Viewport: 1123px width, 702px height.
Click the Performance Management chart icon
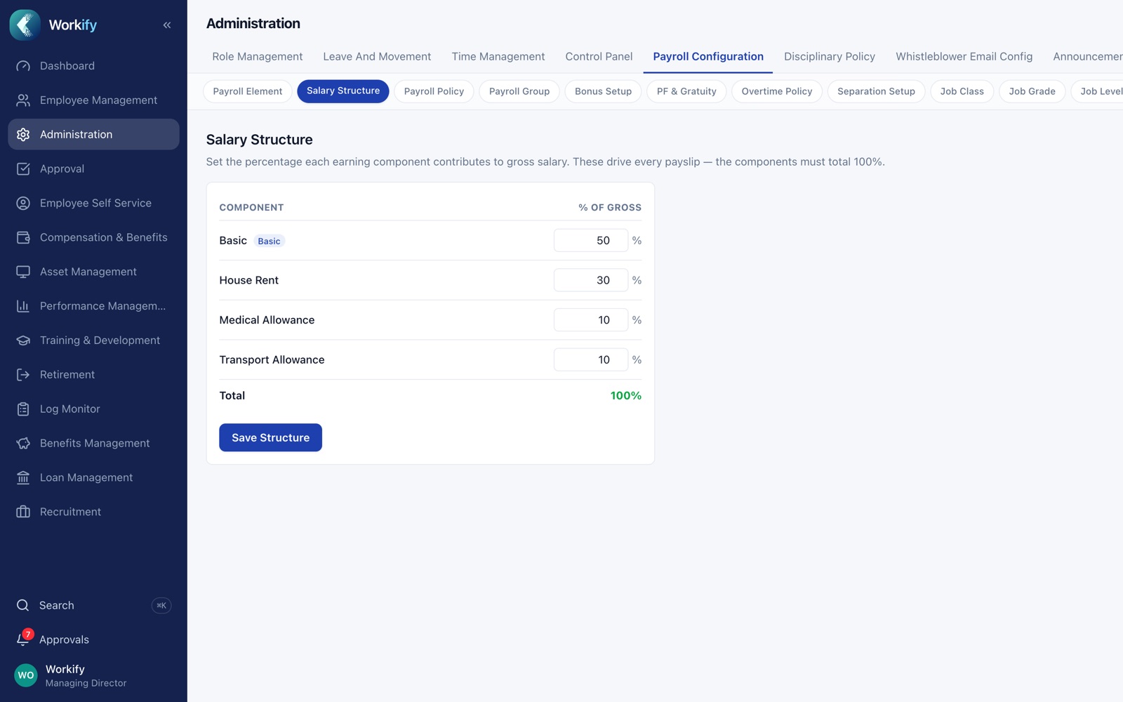(23, 306)
